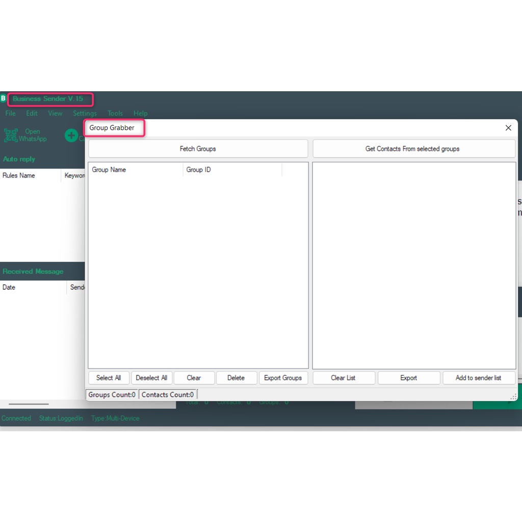Click the Export Groups button
Screen dimensions: 522x522
pyautogui.click(x=283, y=378)
